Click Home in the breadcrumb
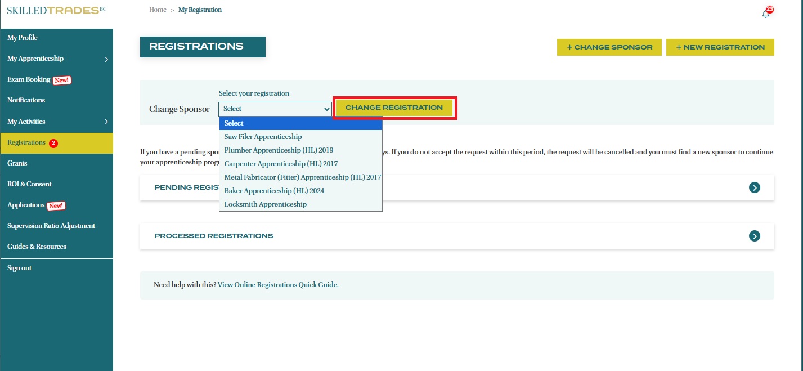Screen dimensions: 803x371 tap(158, 10)
